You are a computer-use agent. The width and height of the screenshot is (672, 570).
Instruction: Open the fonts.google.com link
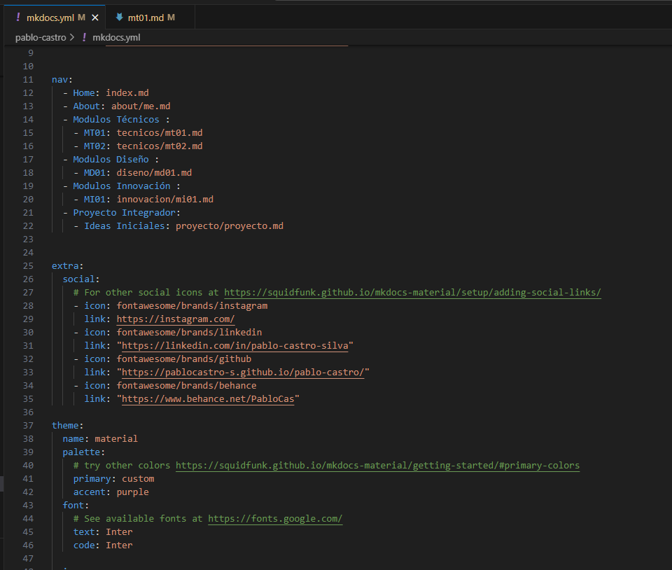275,519
